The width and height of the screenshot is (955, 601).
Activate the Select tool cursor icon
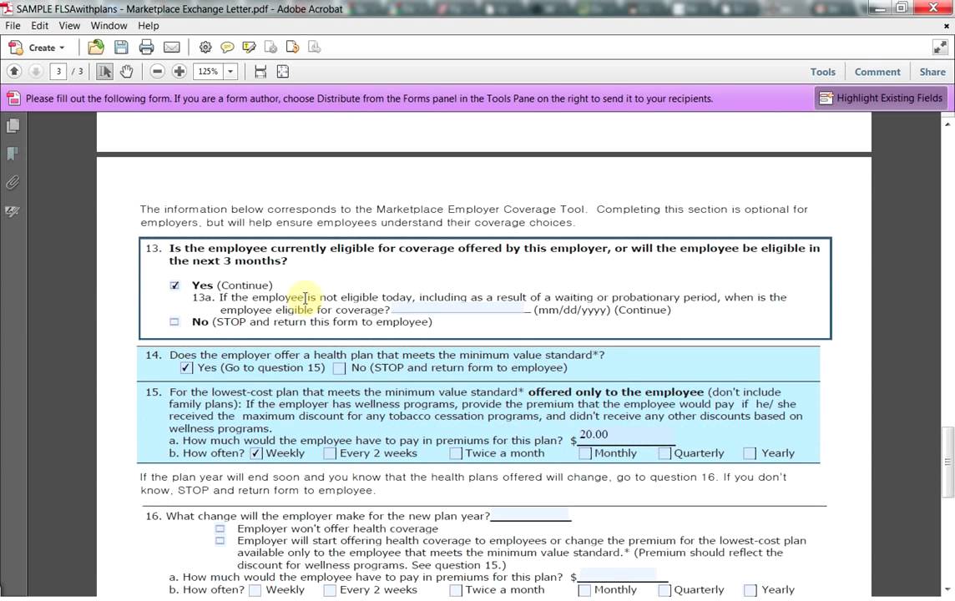point(104,72)
